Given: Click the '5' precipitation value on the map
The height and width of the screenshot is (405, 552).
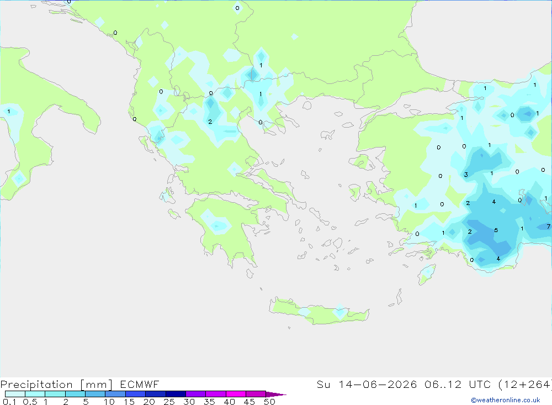Looking at the screenshot, I should pos(496,230).
